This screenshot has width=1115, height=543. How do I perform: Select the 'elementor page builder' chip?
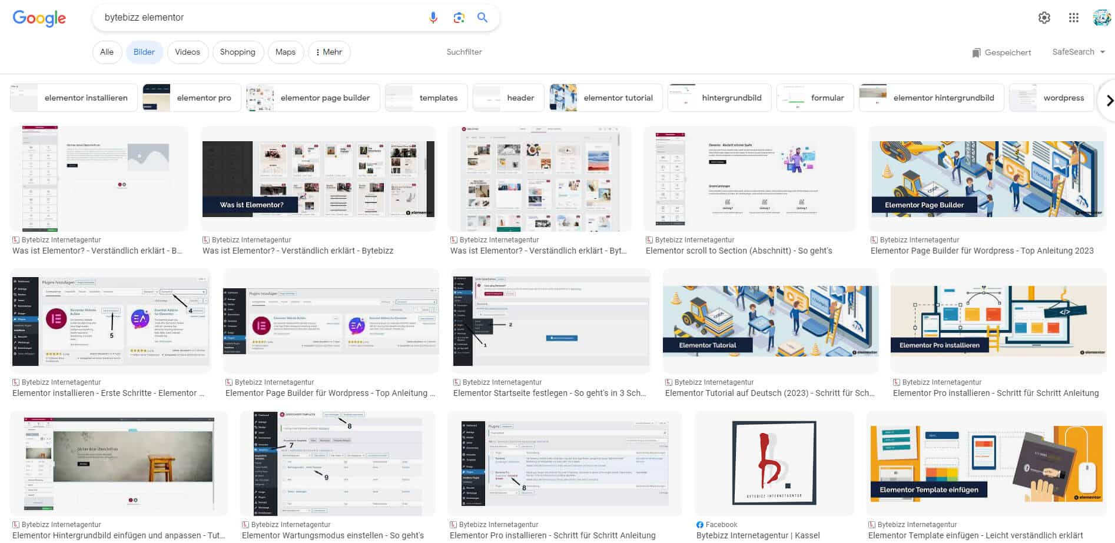313,98
